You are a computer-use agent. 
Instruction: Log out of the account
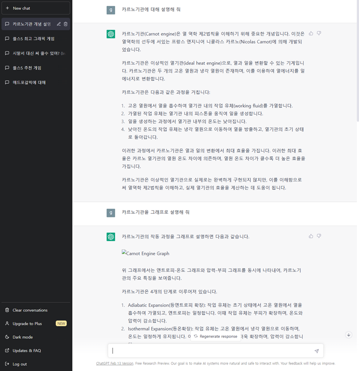coord(36,364)
